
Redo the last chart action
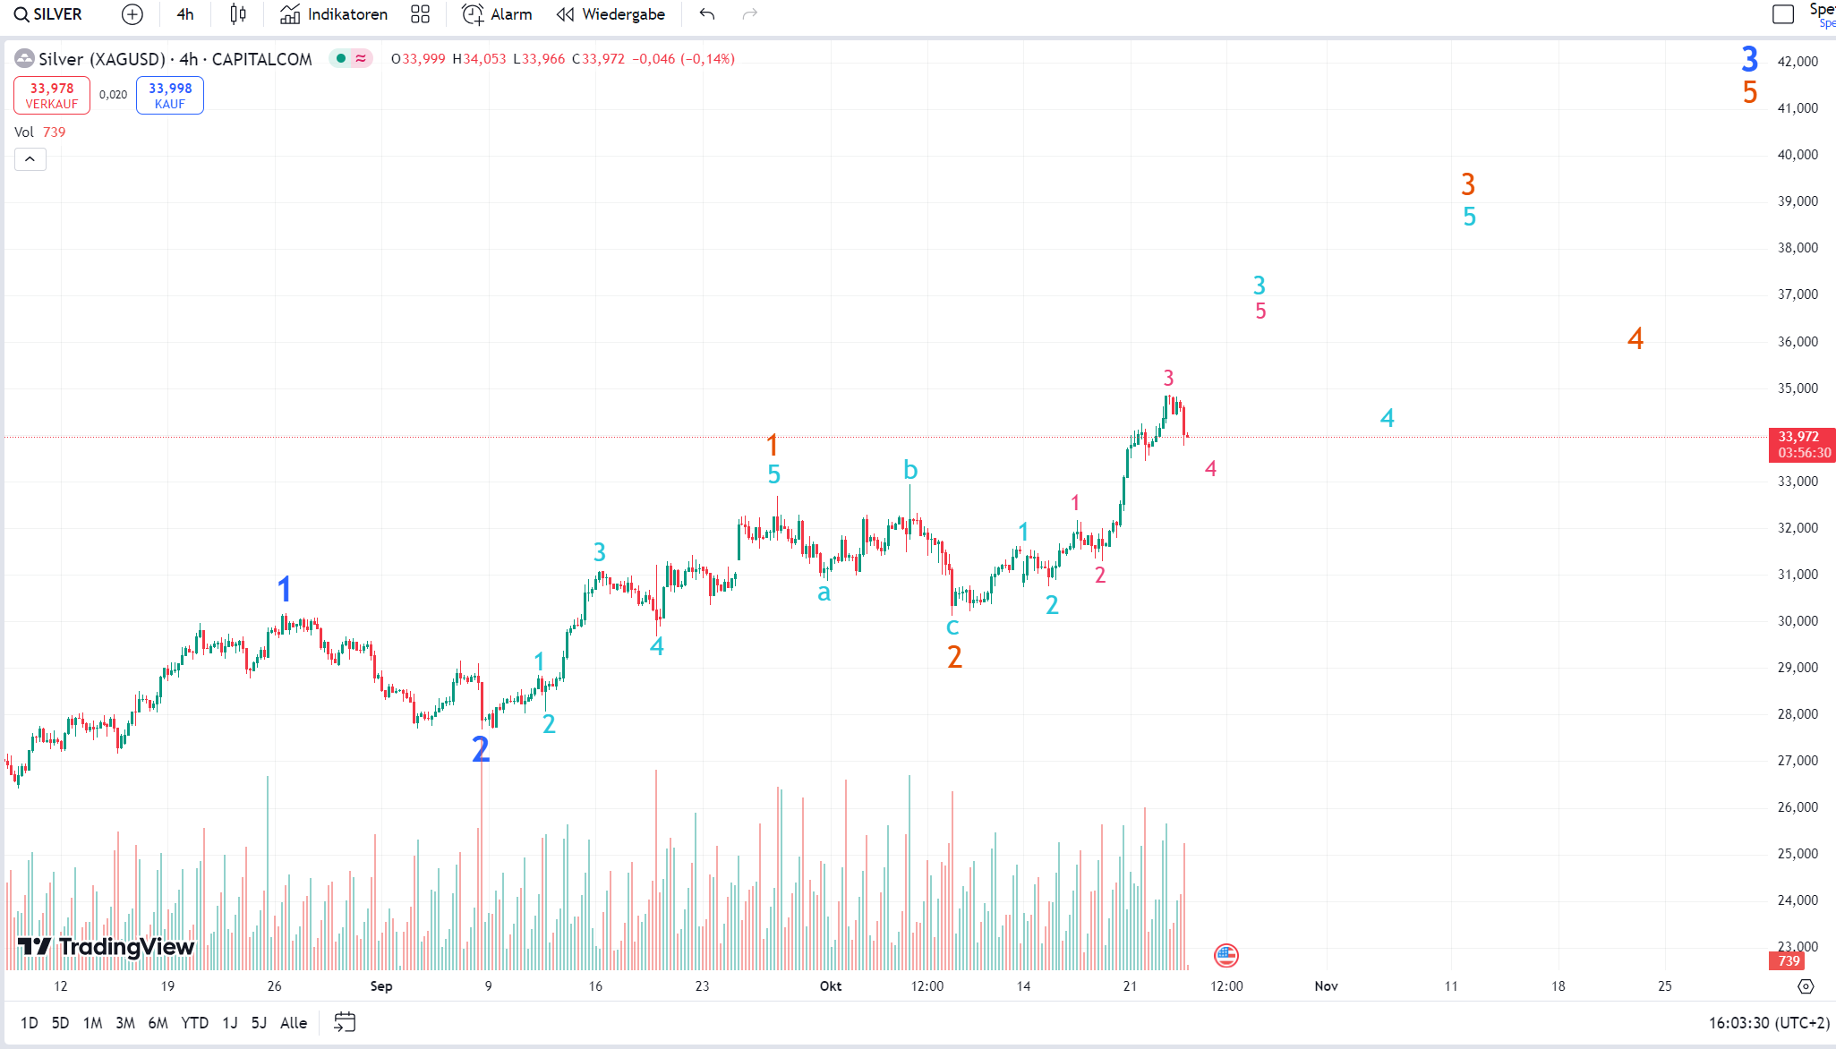pyautogui.click(x=750, y=14)
